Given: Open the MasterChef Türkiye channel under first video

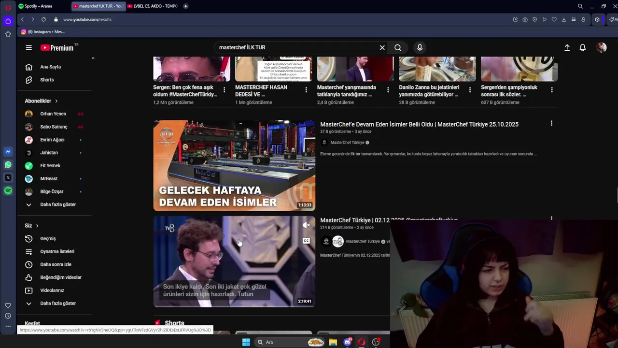Looking at the screenshot, I should click(x=347, y=143).
